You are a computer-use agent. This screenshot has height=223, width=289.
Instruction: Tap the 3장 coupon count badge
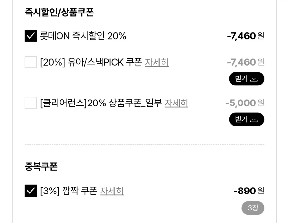tap(253, 208)
